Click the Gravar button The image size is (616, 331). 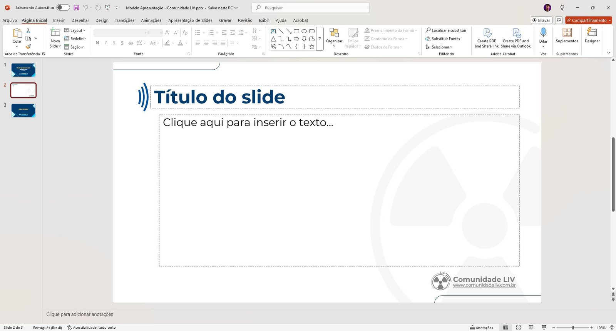coord(542,20)
